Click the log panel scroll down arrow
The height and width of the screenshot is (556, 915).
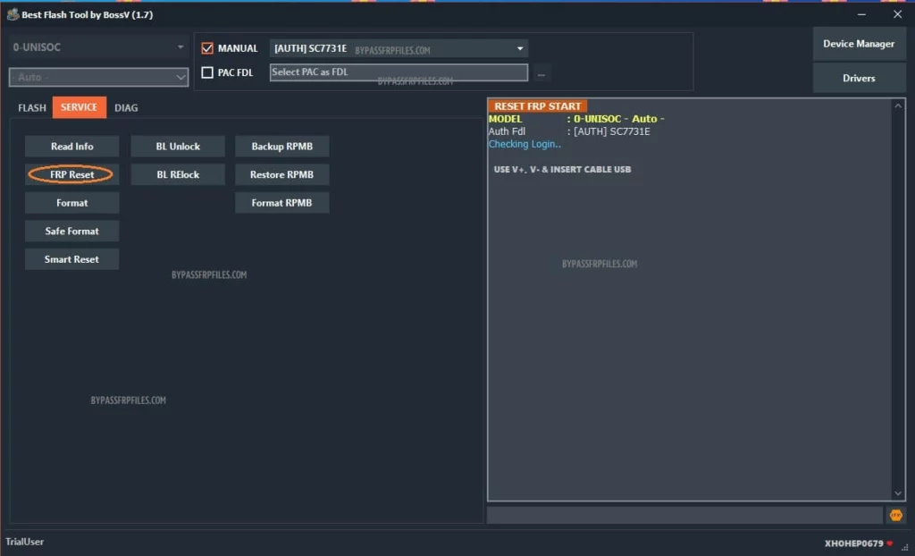[898, 493]
